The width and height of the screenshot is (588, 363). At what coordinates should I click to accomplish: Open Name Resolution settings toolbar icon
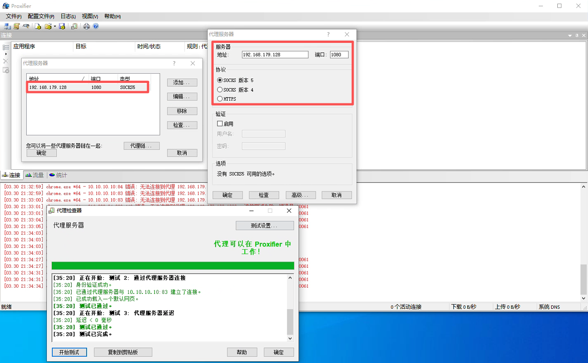pos(26,26)
